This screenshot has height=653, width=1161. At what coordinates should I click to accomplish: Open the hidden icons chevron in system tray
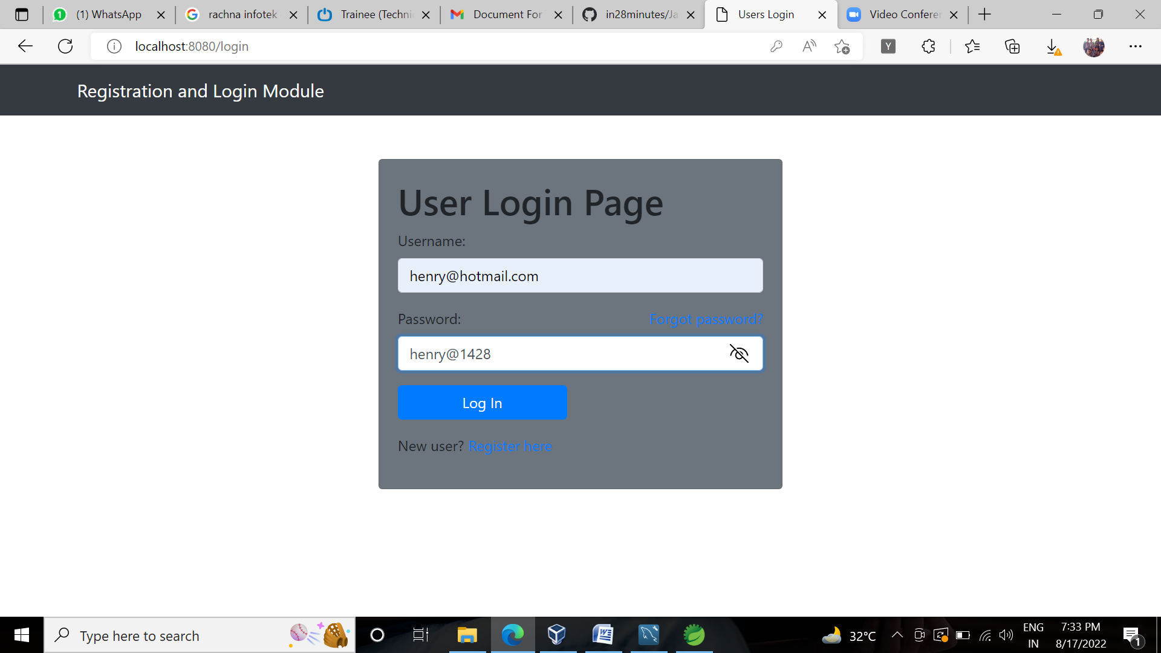pos(897,635)
